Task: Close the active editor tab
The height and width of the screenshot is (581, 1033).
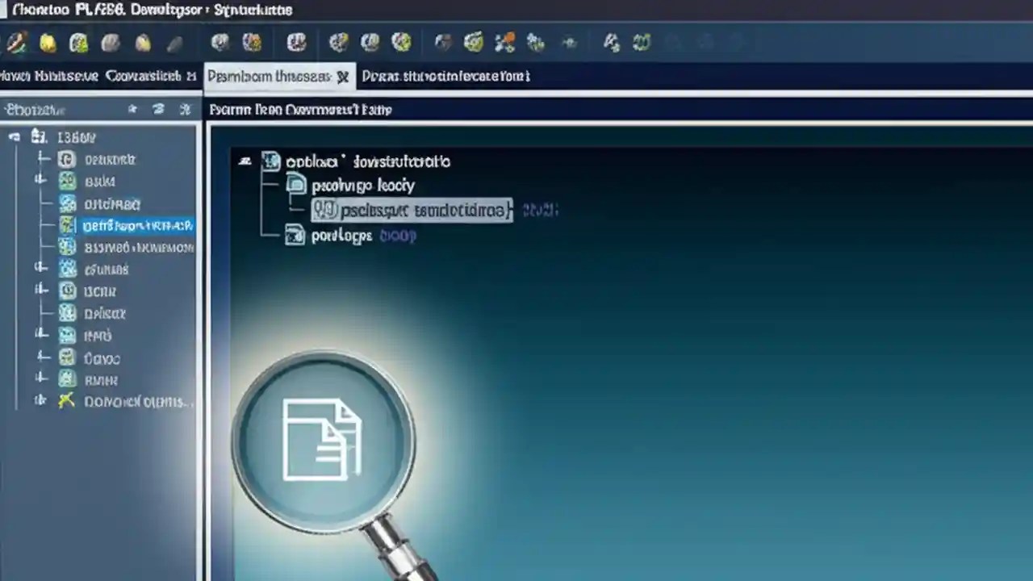Action: [x=342, y=76]
